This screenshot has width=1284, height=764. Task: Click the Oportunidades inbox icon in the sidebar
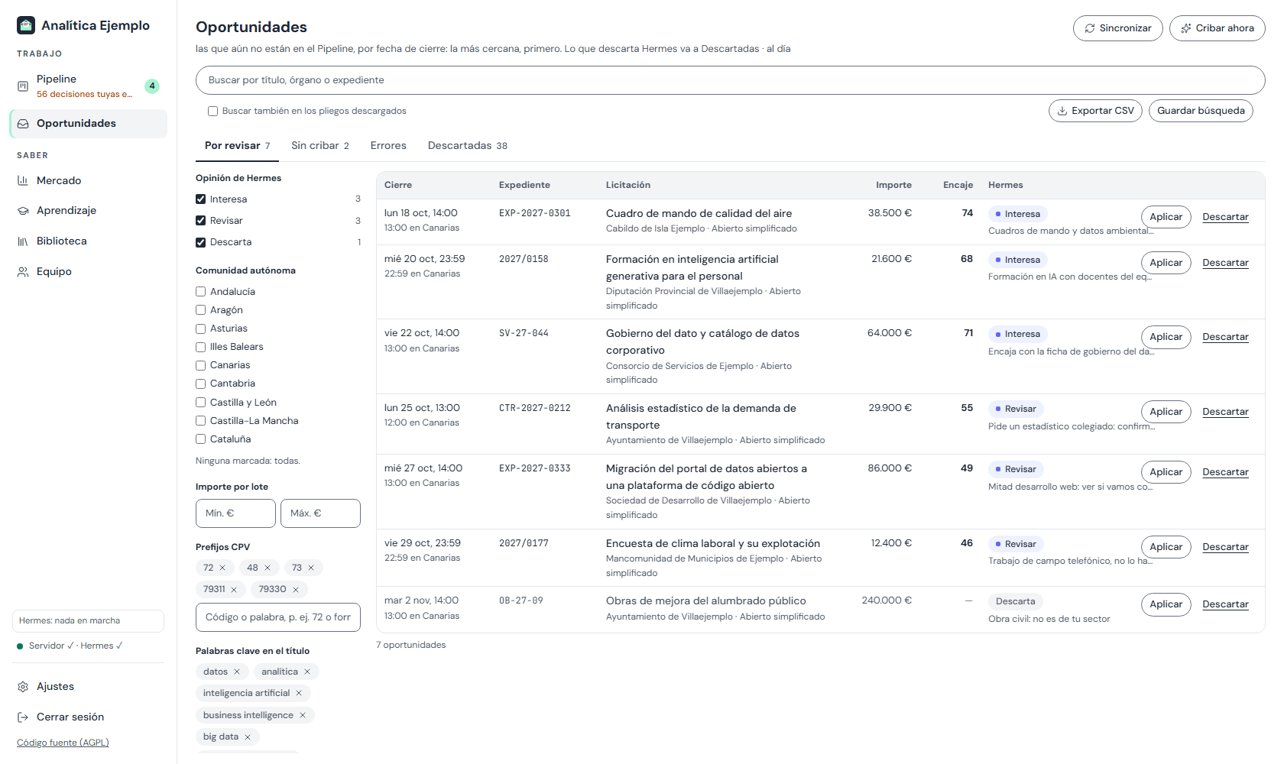(x=23, y=124)
